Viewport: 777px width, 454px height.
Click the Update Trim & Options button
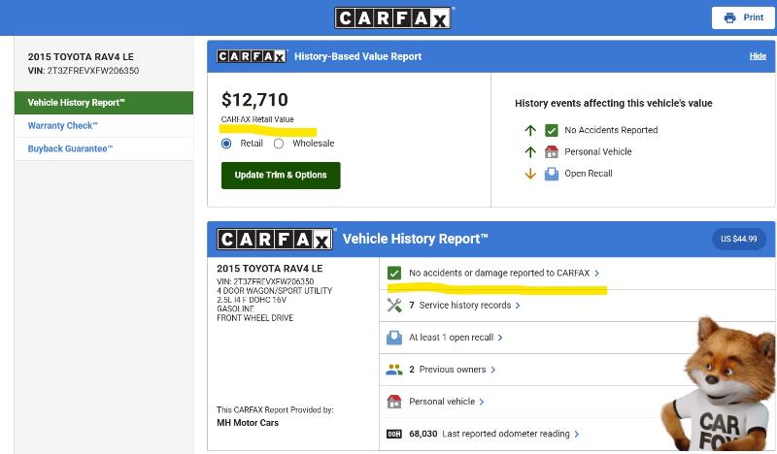(x=281, y=176)
